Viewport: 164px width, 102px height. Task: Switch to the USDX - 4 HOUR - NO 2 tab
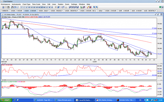(88, 11)
